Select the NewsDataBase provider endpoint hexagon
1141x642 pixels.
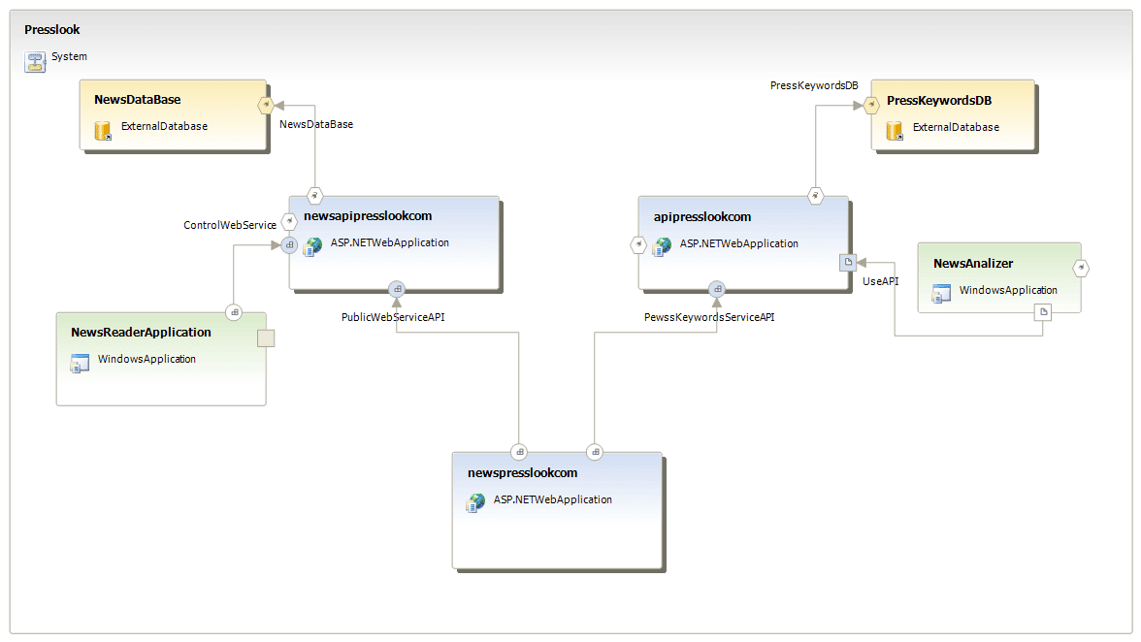coord(266,106)
